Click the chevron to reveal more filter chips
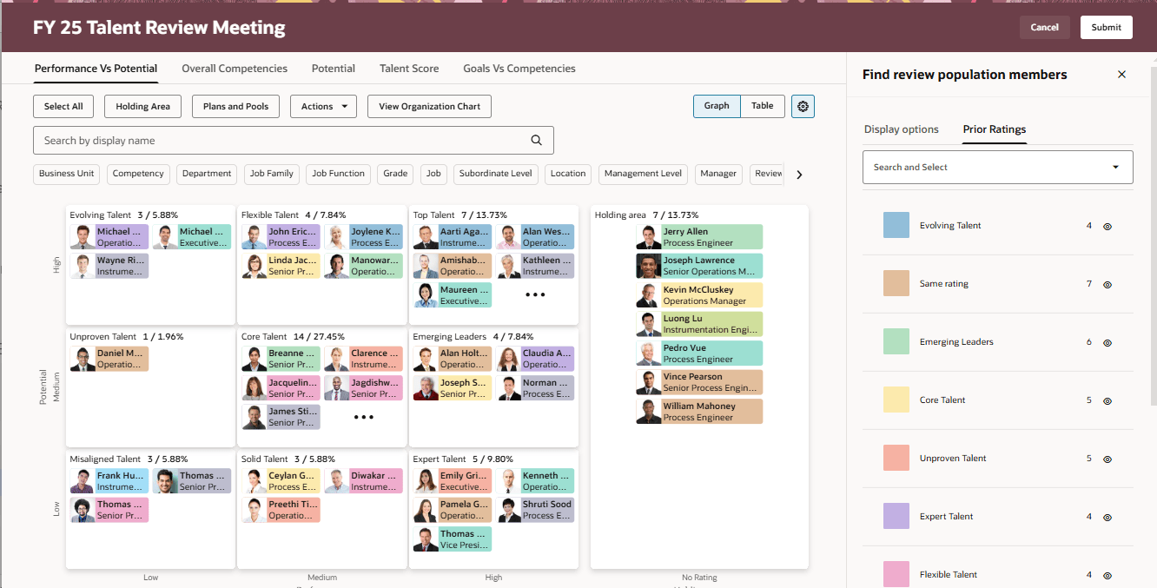1157x588 pixels. [798, 174]
